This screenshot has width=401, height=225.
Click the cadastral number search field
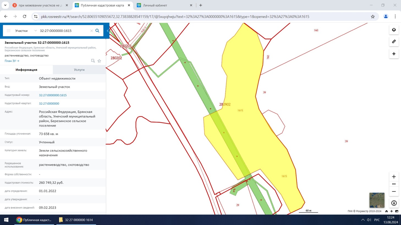pos(64,31)
